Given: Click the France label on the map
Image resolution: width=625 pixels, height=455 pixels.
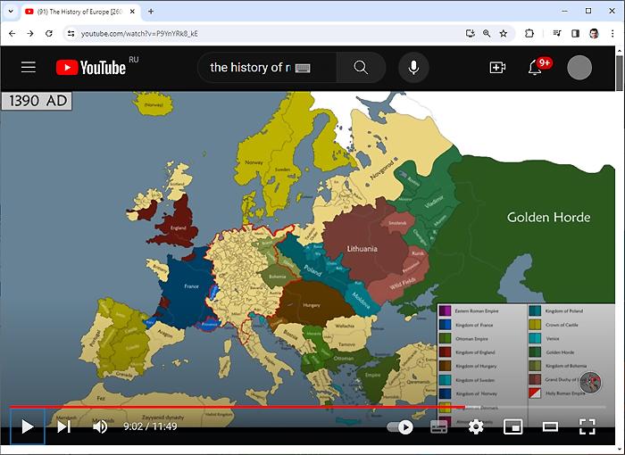Looking at the screenshot, I should pyautogui.click(x=191, y=286).
